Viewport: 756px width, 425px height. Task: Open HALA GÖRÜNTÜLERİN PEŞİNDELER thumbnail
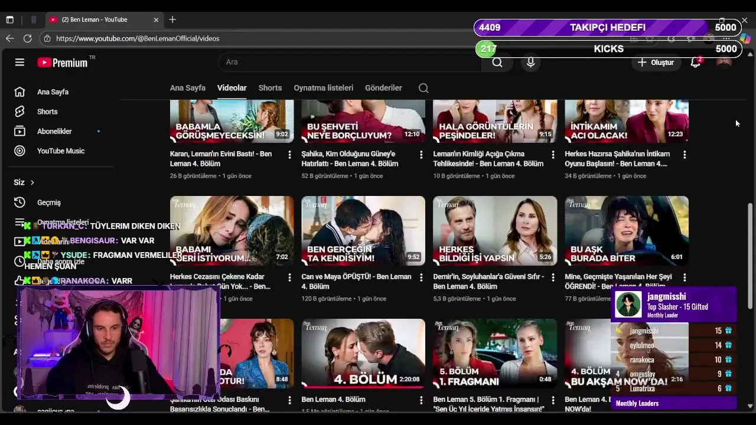coord(495,121)
